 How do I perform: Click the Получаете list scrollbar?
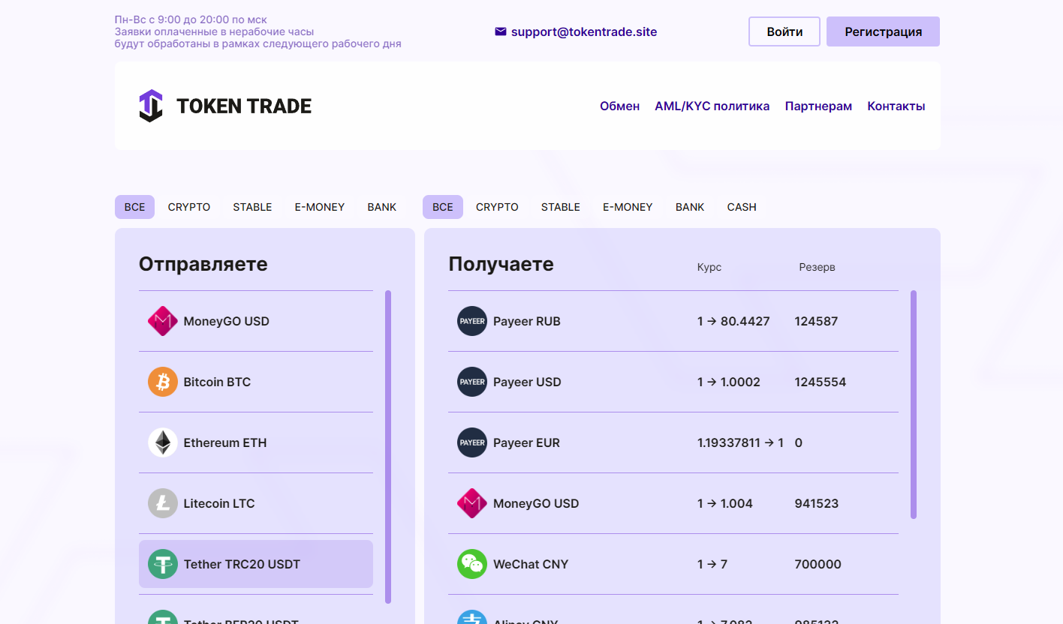coord(914,404)
